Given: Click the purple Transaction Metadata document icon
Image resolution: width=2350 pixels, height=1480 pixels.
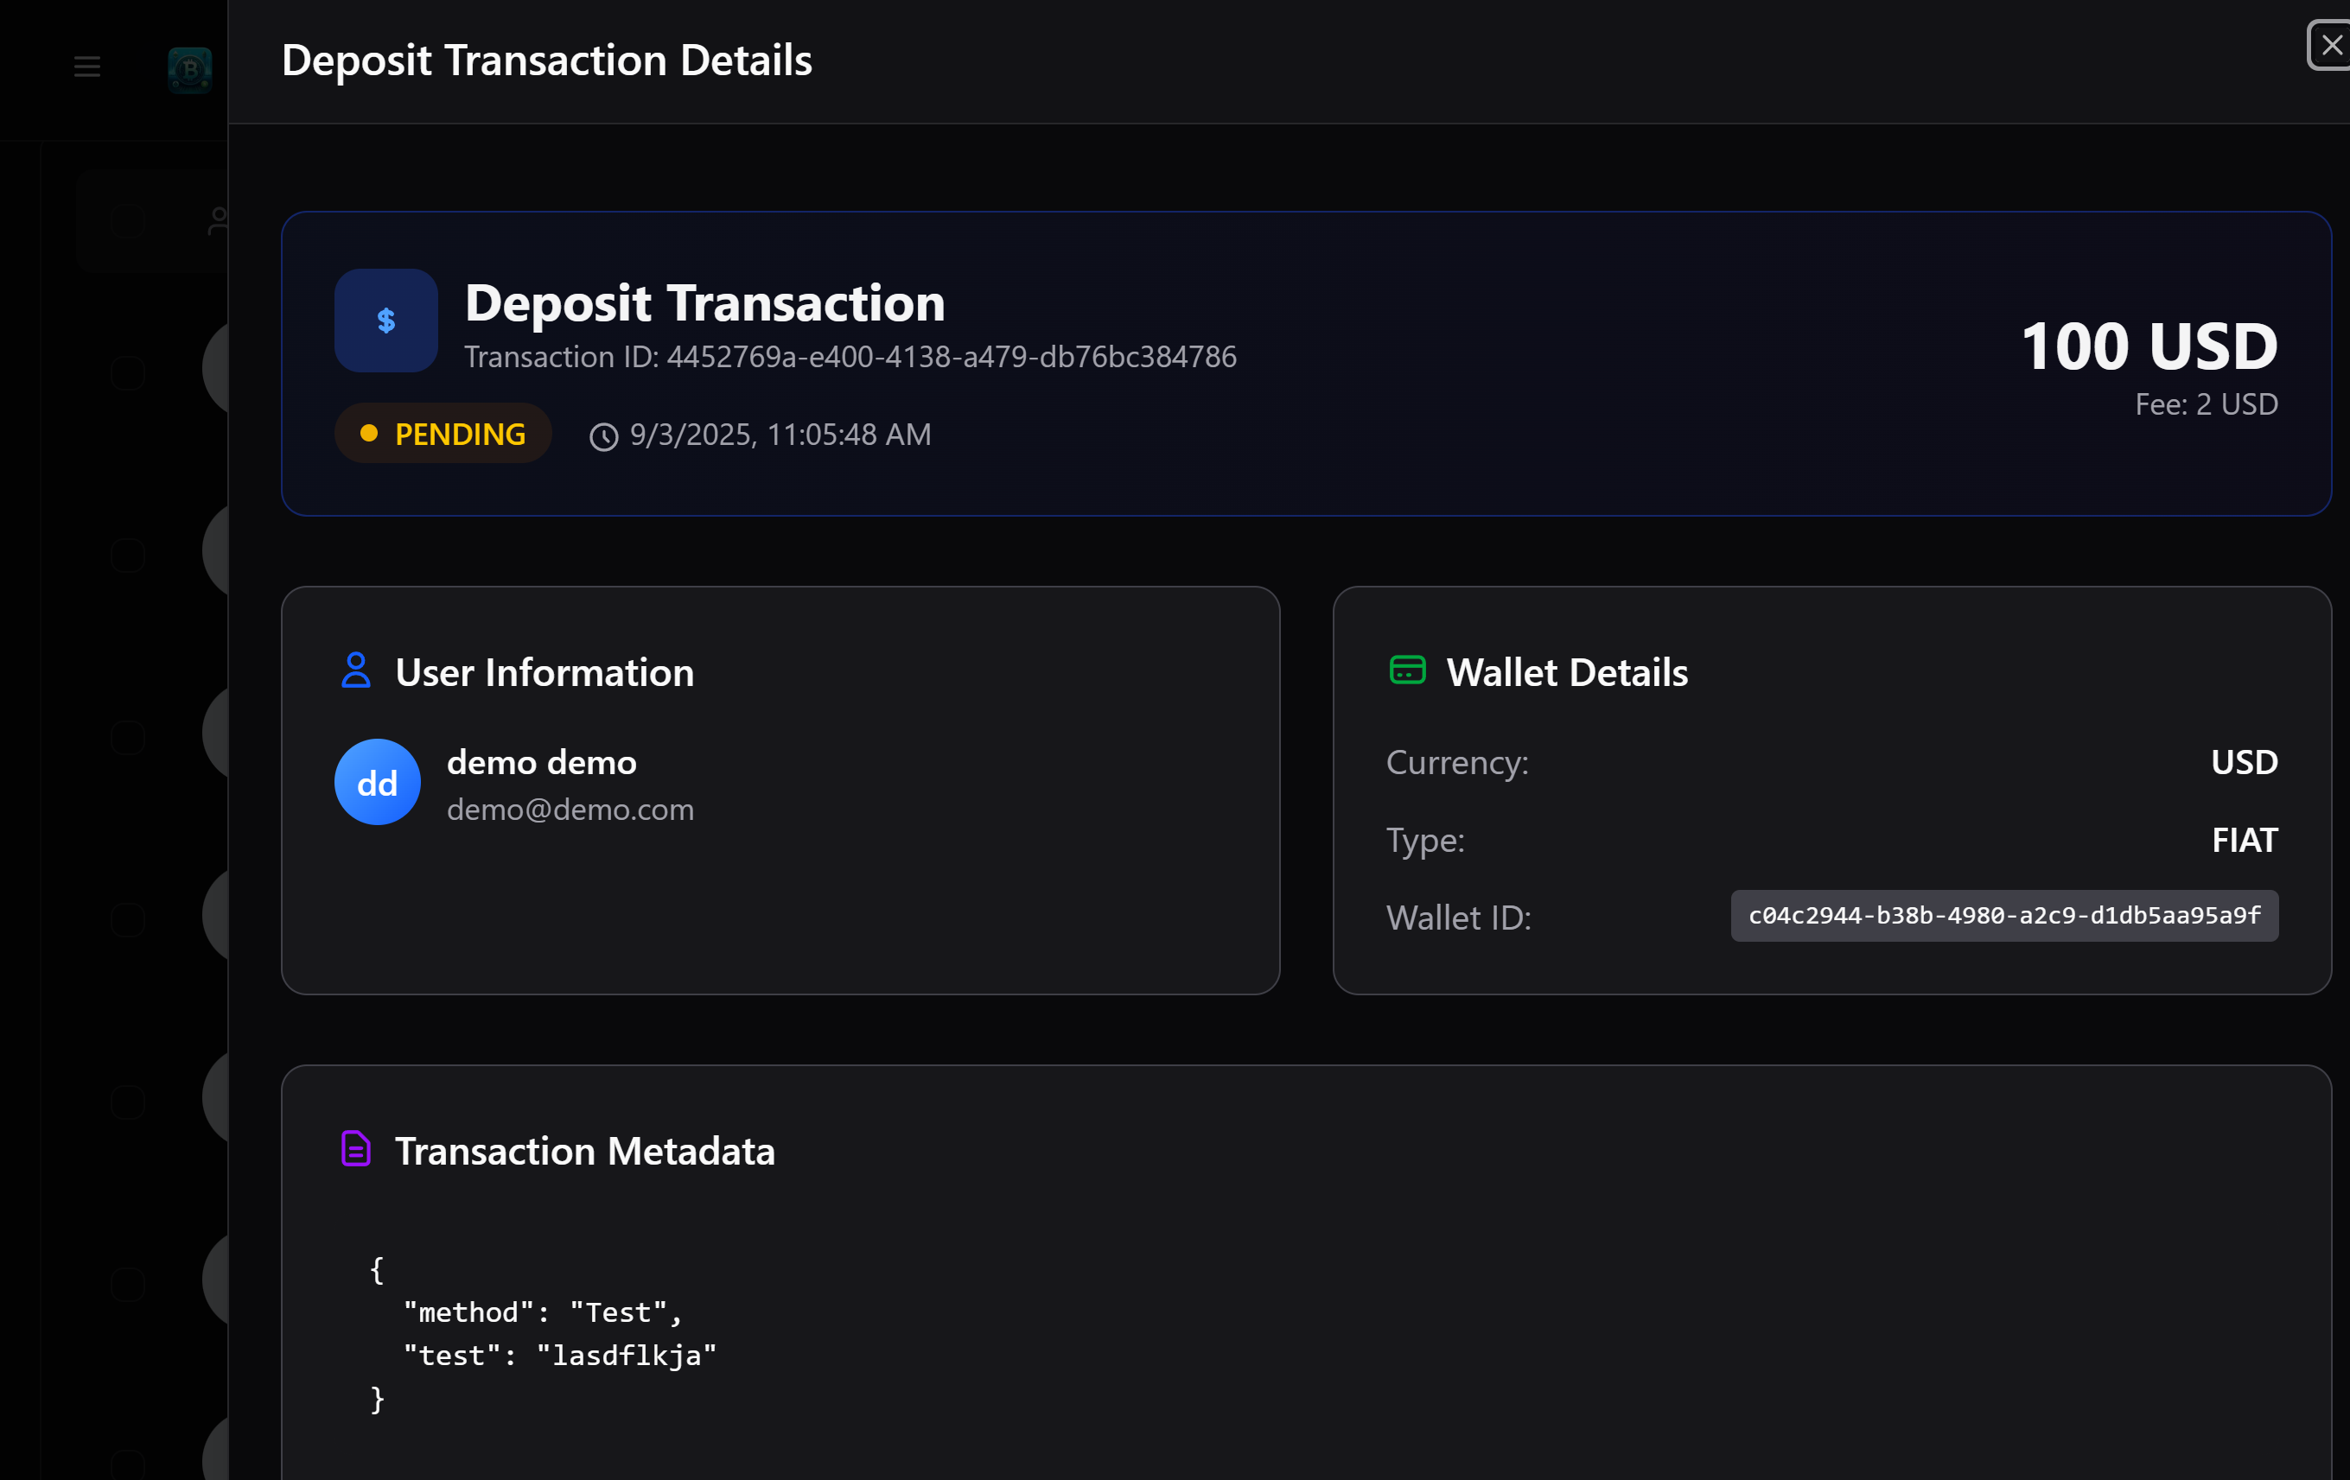Looking at the screenshot, I should [x=356, y=1149].
